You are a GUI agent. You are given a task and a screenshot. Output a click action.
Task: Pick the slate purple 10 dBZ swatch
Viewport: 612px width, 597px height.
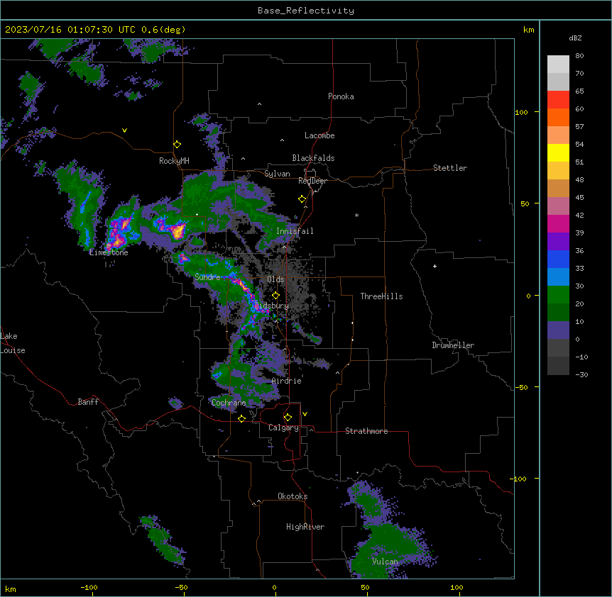point(558,330)
